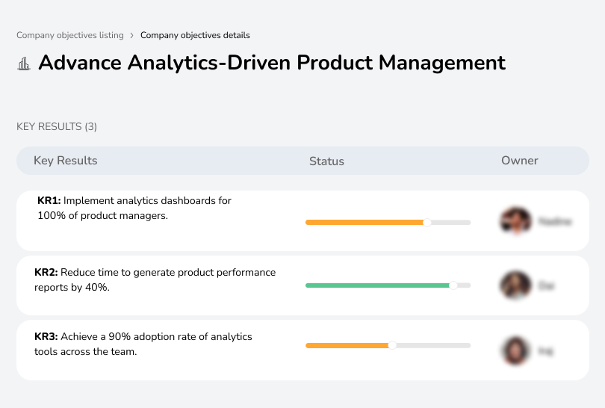Click the KR3 owner avatar photo

pos(515,350)
